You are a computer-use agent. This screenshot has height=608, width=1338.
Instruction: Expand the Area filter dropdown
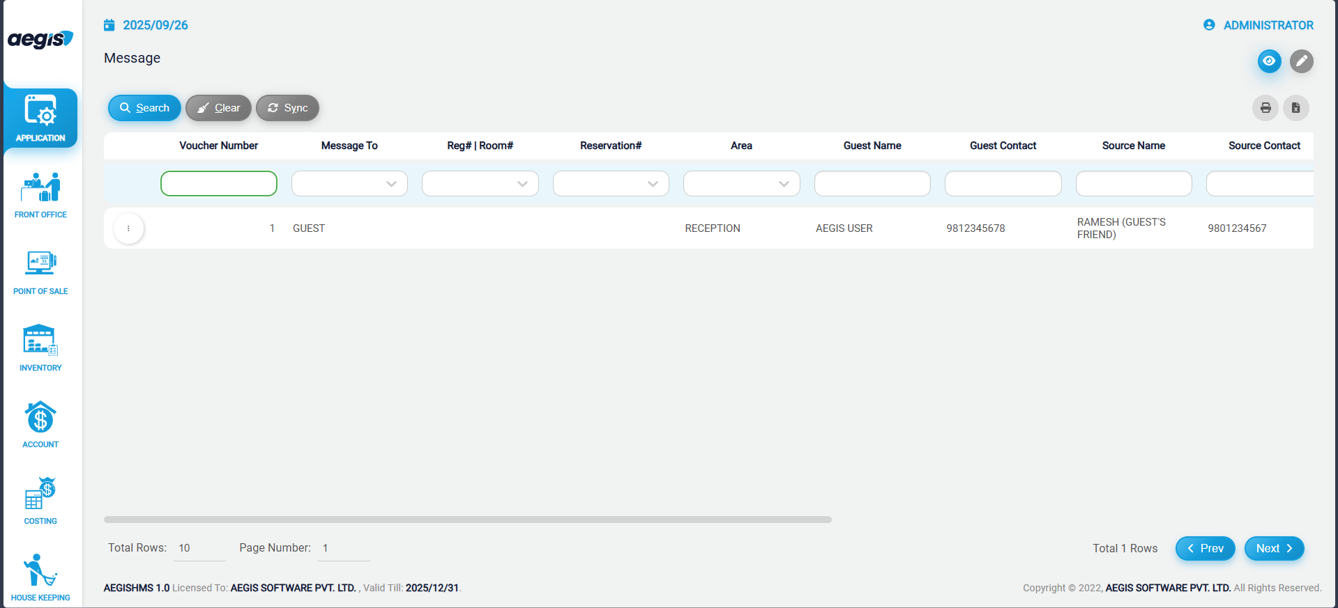pyautogui.click(x=784, y=184)
